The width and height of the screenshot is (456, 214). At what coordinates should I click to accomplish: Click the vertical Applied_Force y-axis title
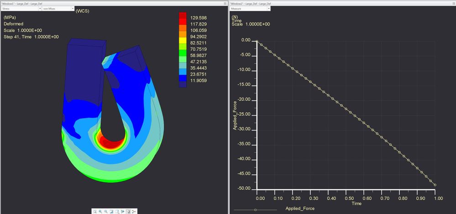[x=235, y=115]
